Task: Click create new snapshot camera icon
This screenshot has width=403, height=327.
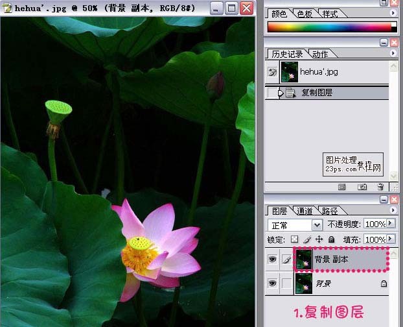Action: pos(362,187)
